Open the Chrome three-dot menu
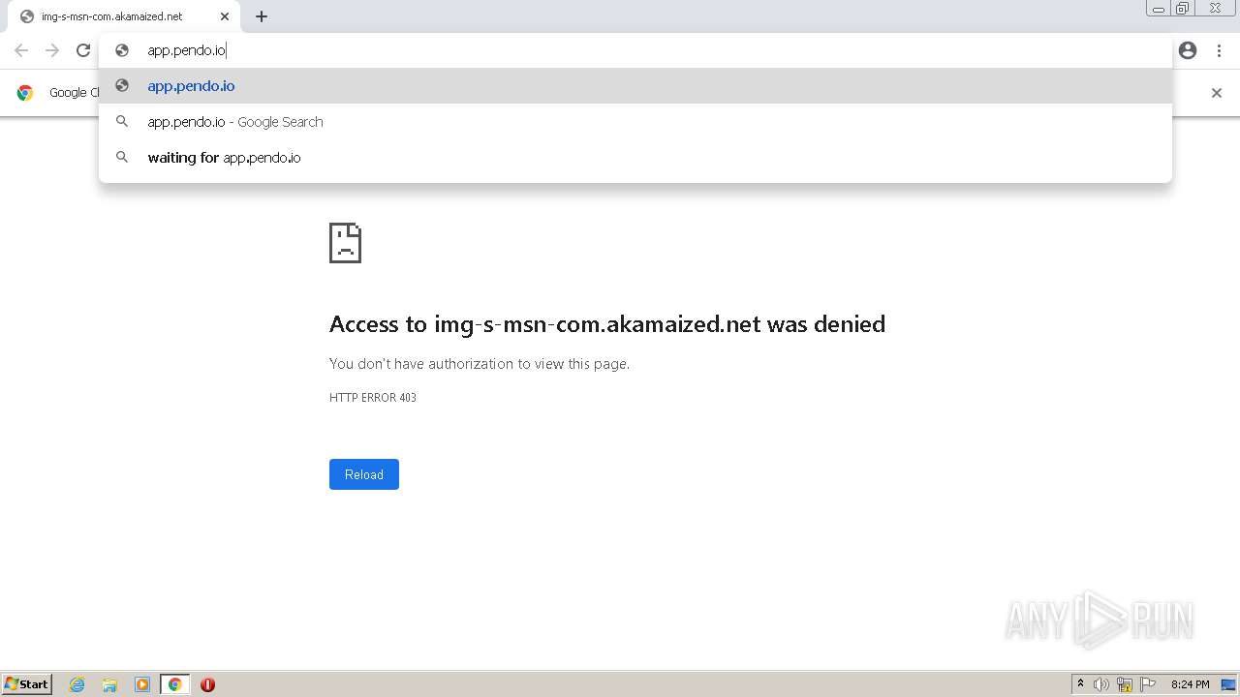 pyautogui.click(x=1219, y=50)
